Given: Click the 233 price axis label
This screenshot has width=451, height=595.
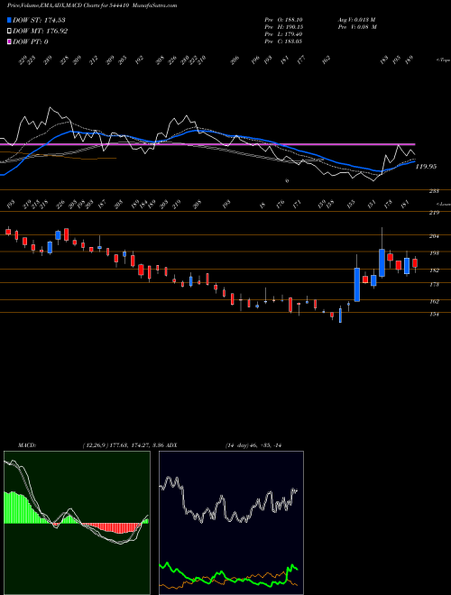Looking at the screenshot, I should pos(434,191).
